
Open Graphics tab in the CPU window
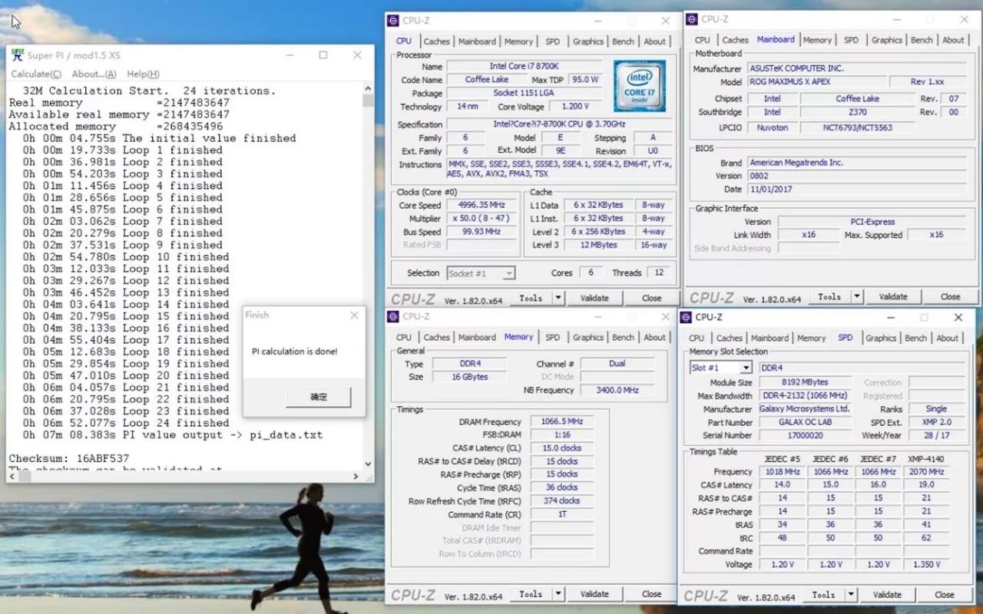(x=588, y=41)
